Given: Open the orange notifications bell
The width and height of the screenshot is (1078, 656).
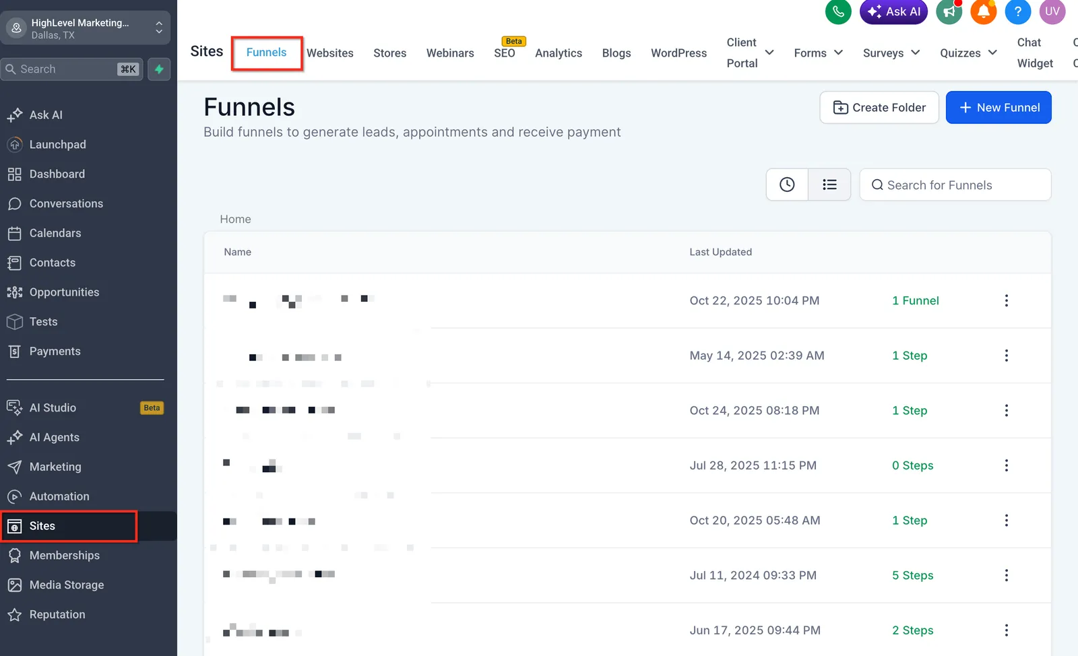Looking at the screenshot, I should [984, 11].
